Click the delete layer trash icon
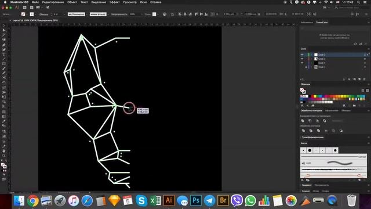Viewport: 371px width, 209px height. pos(365,79)
